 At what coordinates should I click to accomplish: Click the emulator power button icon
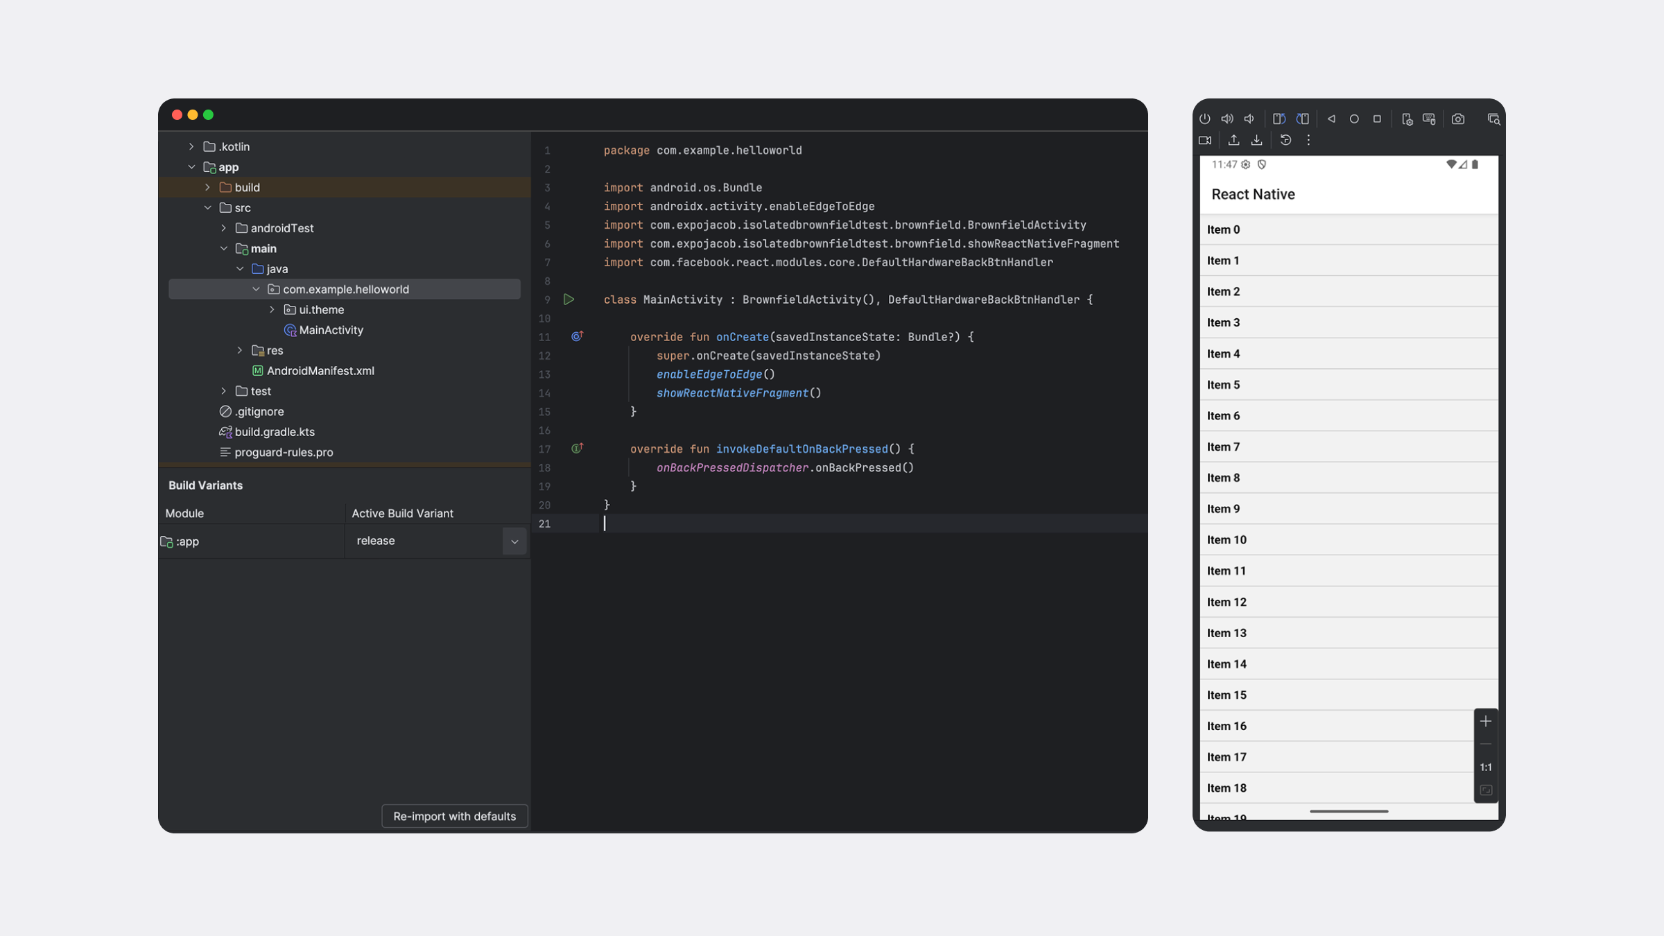[1205, 119]
